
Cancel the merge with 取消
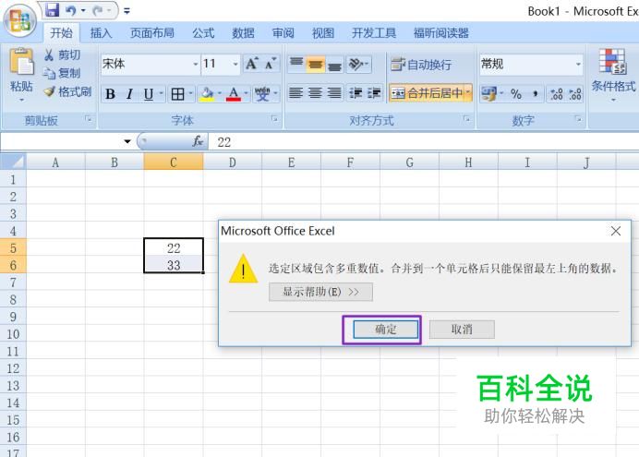[x=462, y=329]
